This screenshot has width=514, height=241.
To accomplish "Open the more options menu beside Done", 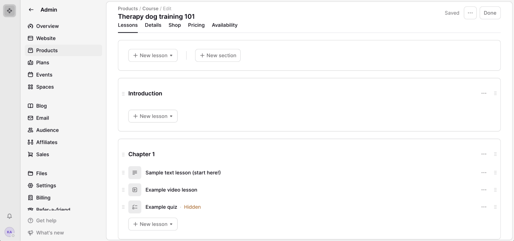I will 470,13.
